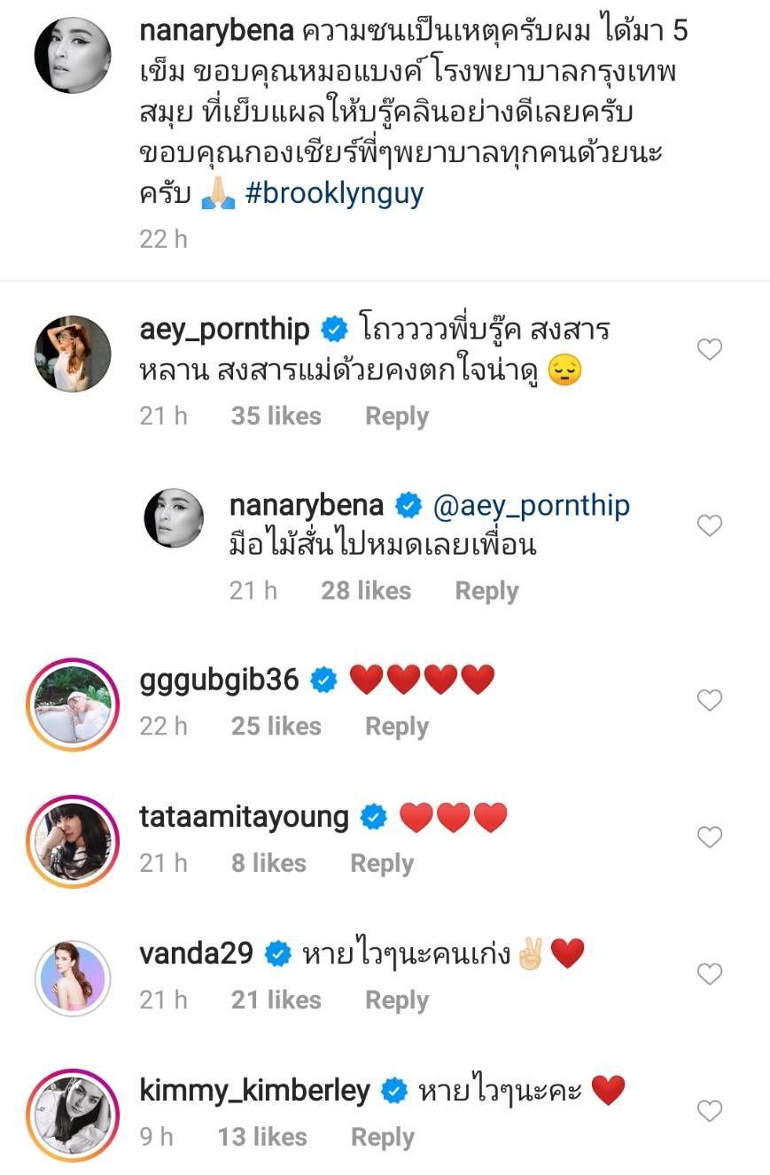The image size is (770, 1175).
Task: Open the @aey_pornthip mention link
Action: [x=531, y=506]
